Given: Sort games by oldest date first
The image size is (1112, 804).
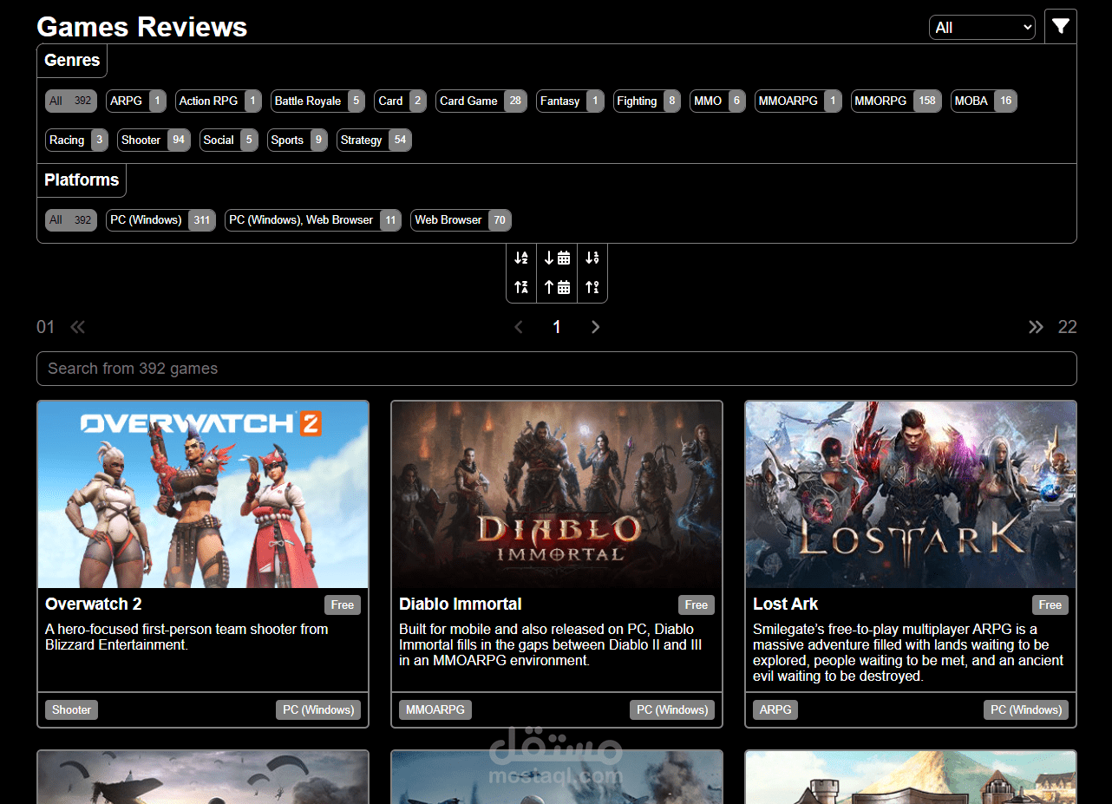Looking at the screenshot, I should 557,286.
